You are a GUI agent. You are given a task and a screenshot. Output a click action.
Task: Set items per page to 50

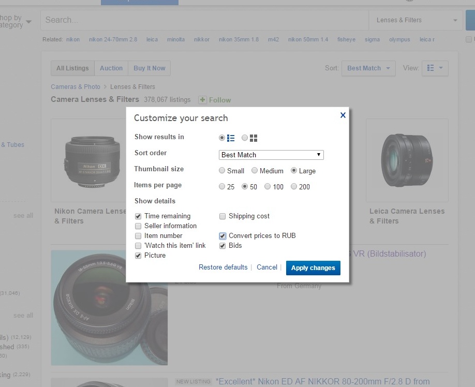click(245, 187)
